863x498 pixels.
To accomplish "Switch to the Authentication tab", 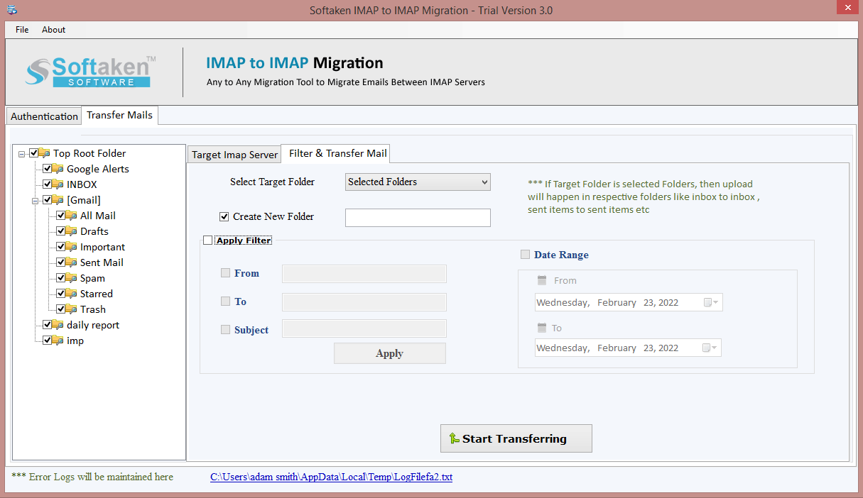I will [44, 116].
